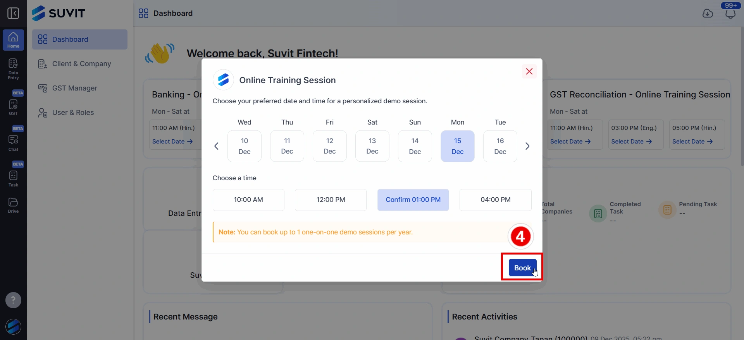Open Data Entry in left rail

13,69
